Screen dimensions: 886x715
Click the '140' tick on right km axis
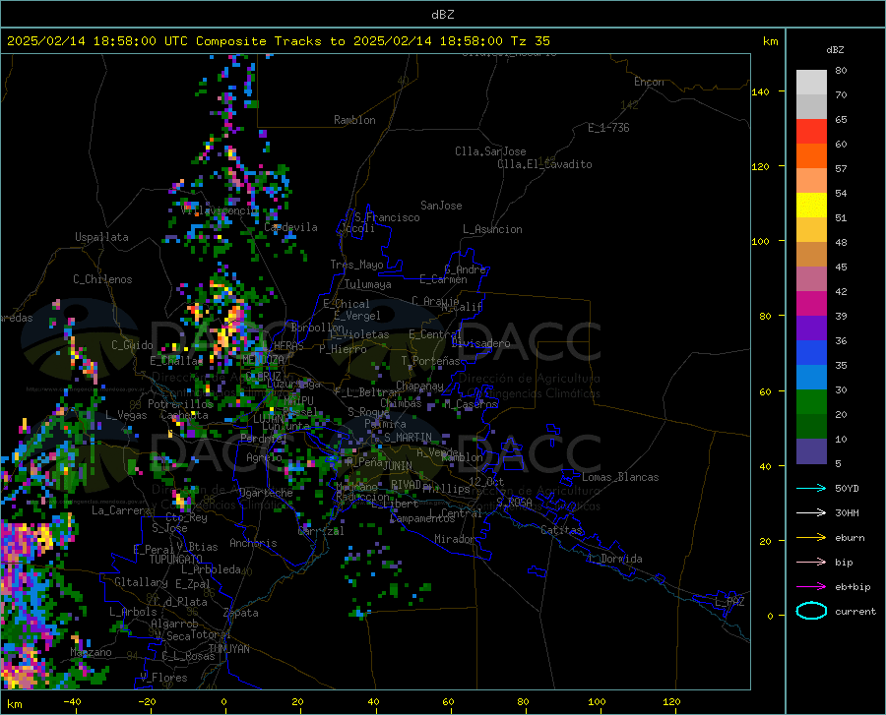pyautogui.click(x=760, y=91)
